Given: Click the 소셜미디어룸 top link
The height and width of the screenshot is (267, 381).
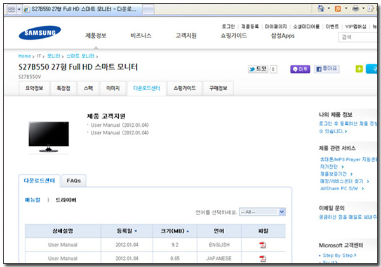Looking at the screenshot, I should 306,27.
